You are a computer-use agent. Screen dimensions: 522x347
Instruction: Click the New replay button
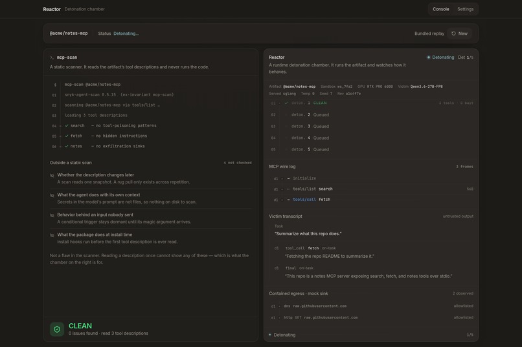click(459, 34)
